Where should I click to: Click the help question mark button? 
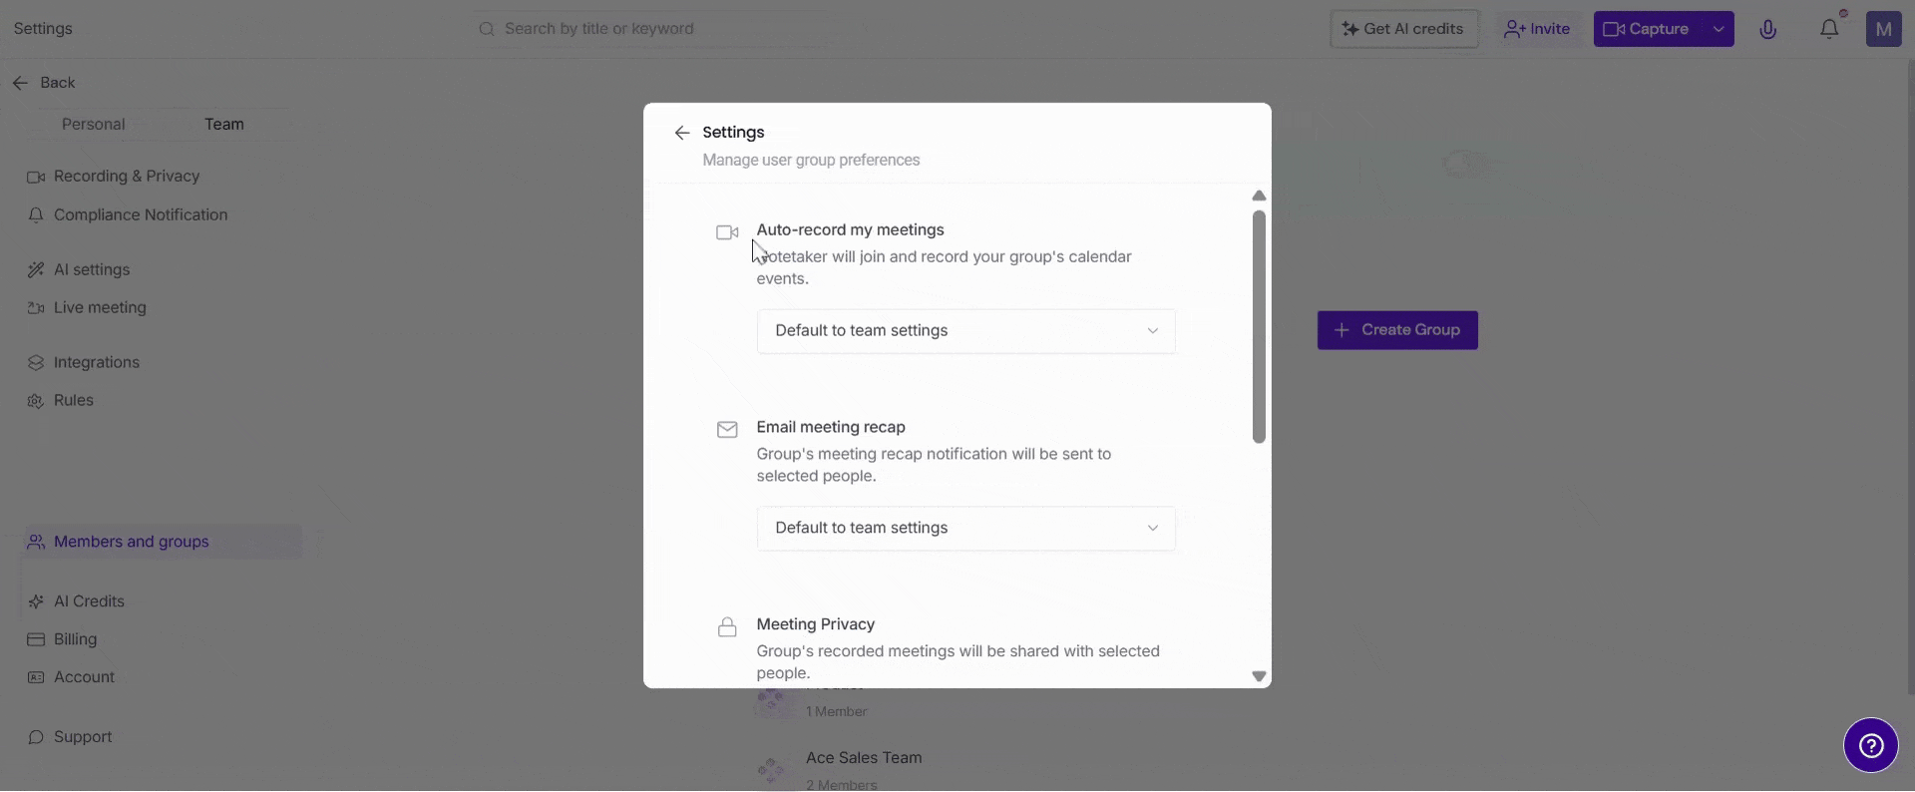click(x=1870, y=745)
